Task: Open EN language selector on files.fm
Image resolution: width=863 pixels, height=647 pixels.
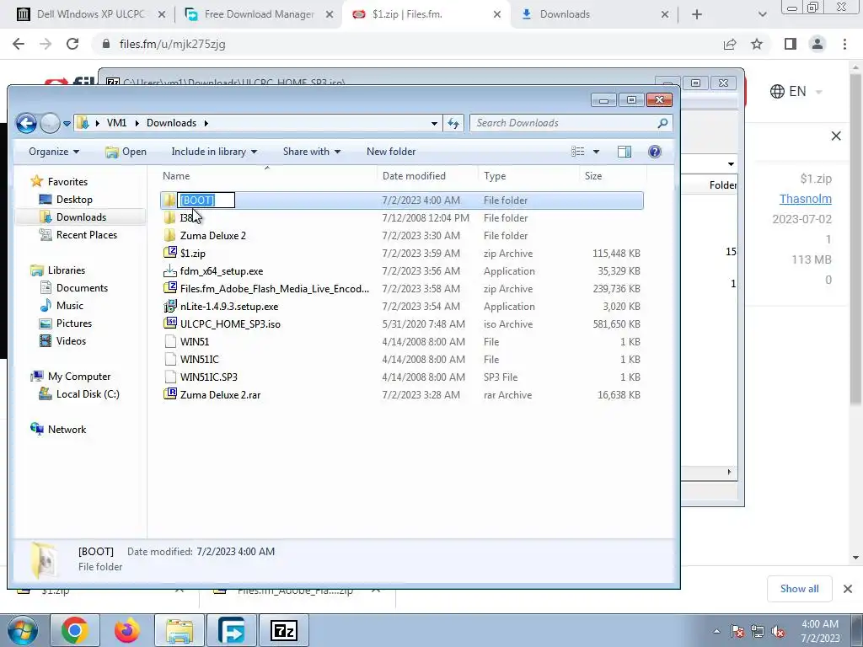Action: pyautogui.click(x=796, y=91)
